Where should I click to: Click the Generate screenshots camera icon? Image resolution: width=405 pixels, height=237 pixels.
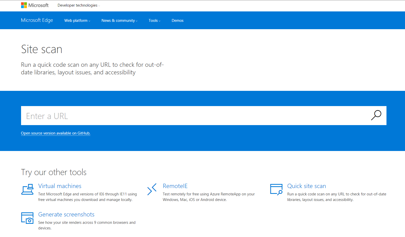[x=27, y=218]
